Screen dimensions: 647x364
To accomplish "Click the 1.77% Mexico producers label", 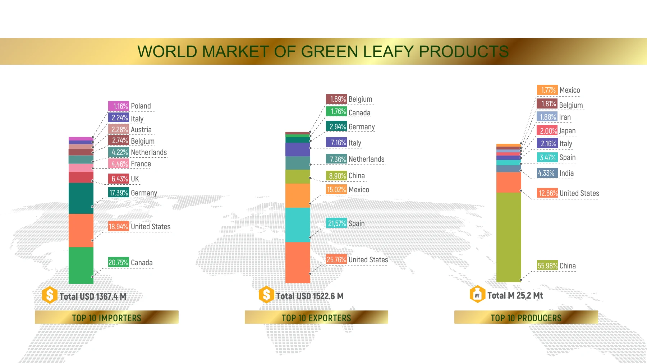I will [x=559, y=90].
